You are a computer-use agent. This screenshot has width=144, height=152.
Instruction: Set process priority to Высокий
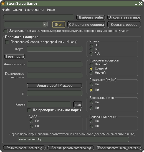click(91, 64)
